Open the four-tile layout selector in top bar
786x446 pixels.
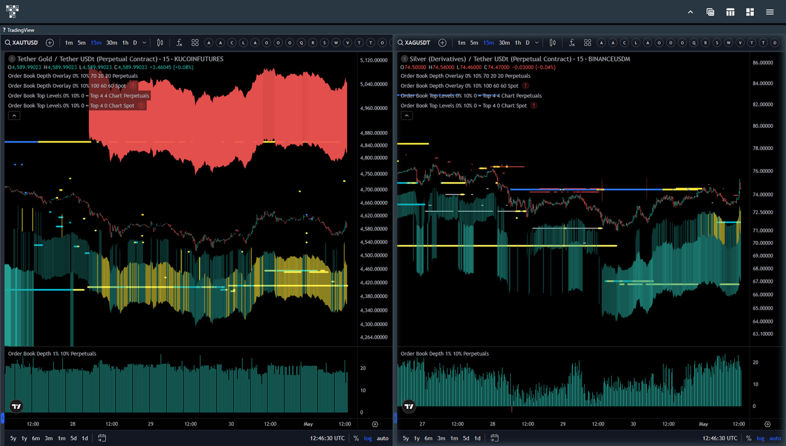pyautogui.click(x=750, y=12)
